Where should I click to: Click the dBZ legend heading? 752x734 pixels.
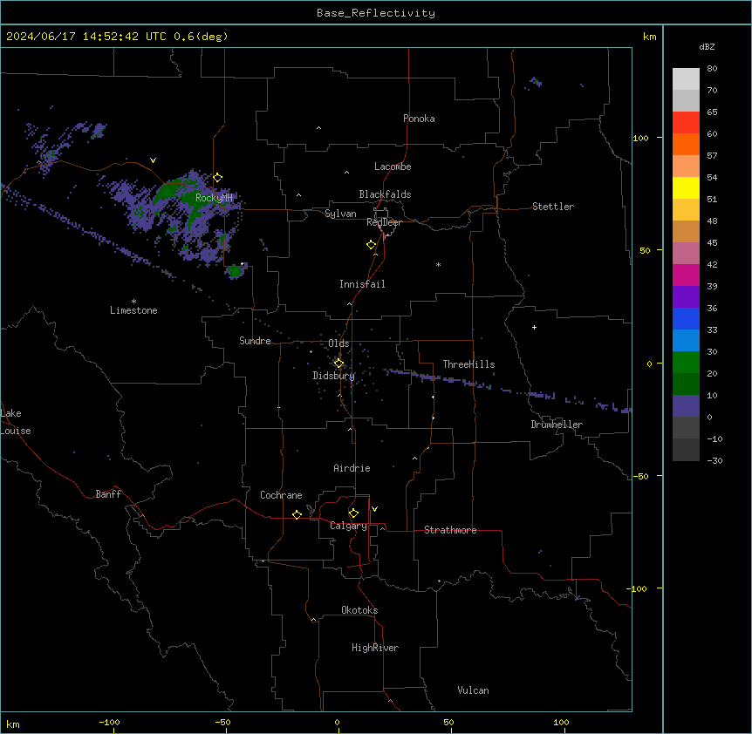(707, 46)
